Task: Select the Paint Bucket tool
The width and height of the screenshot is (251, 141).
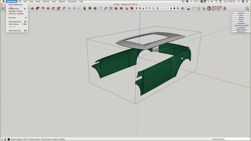Action: pyautogui.click(x=90, y=8)
